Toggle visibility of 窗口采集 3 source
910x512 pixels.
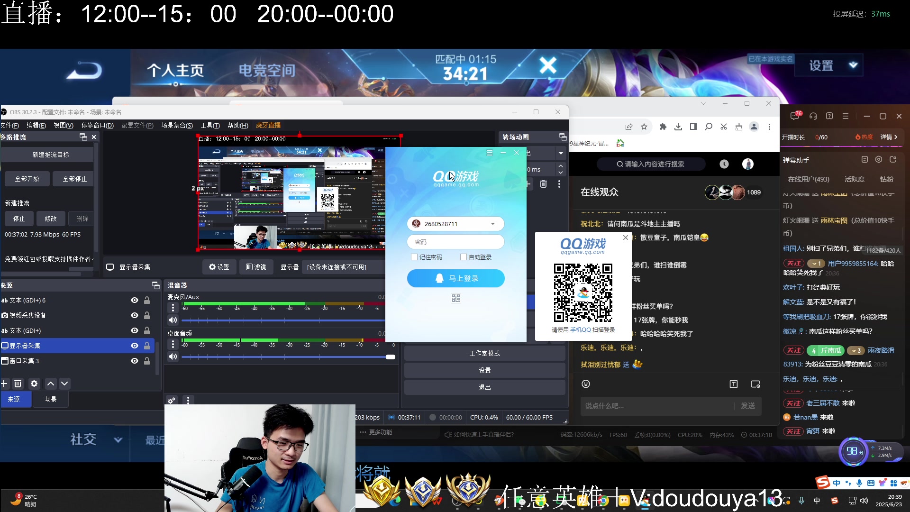pyautogui.click(x=135, y=361)
